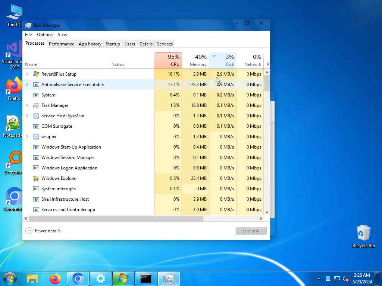Click the wsappx gear icon
Viewport: 382px width, 286px height.
[36, 137]
